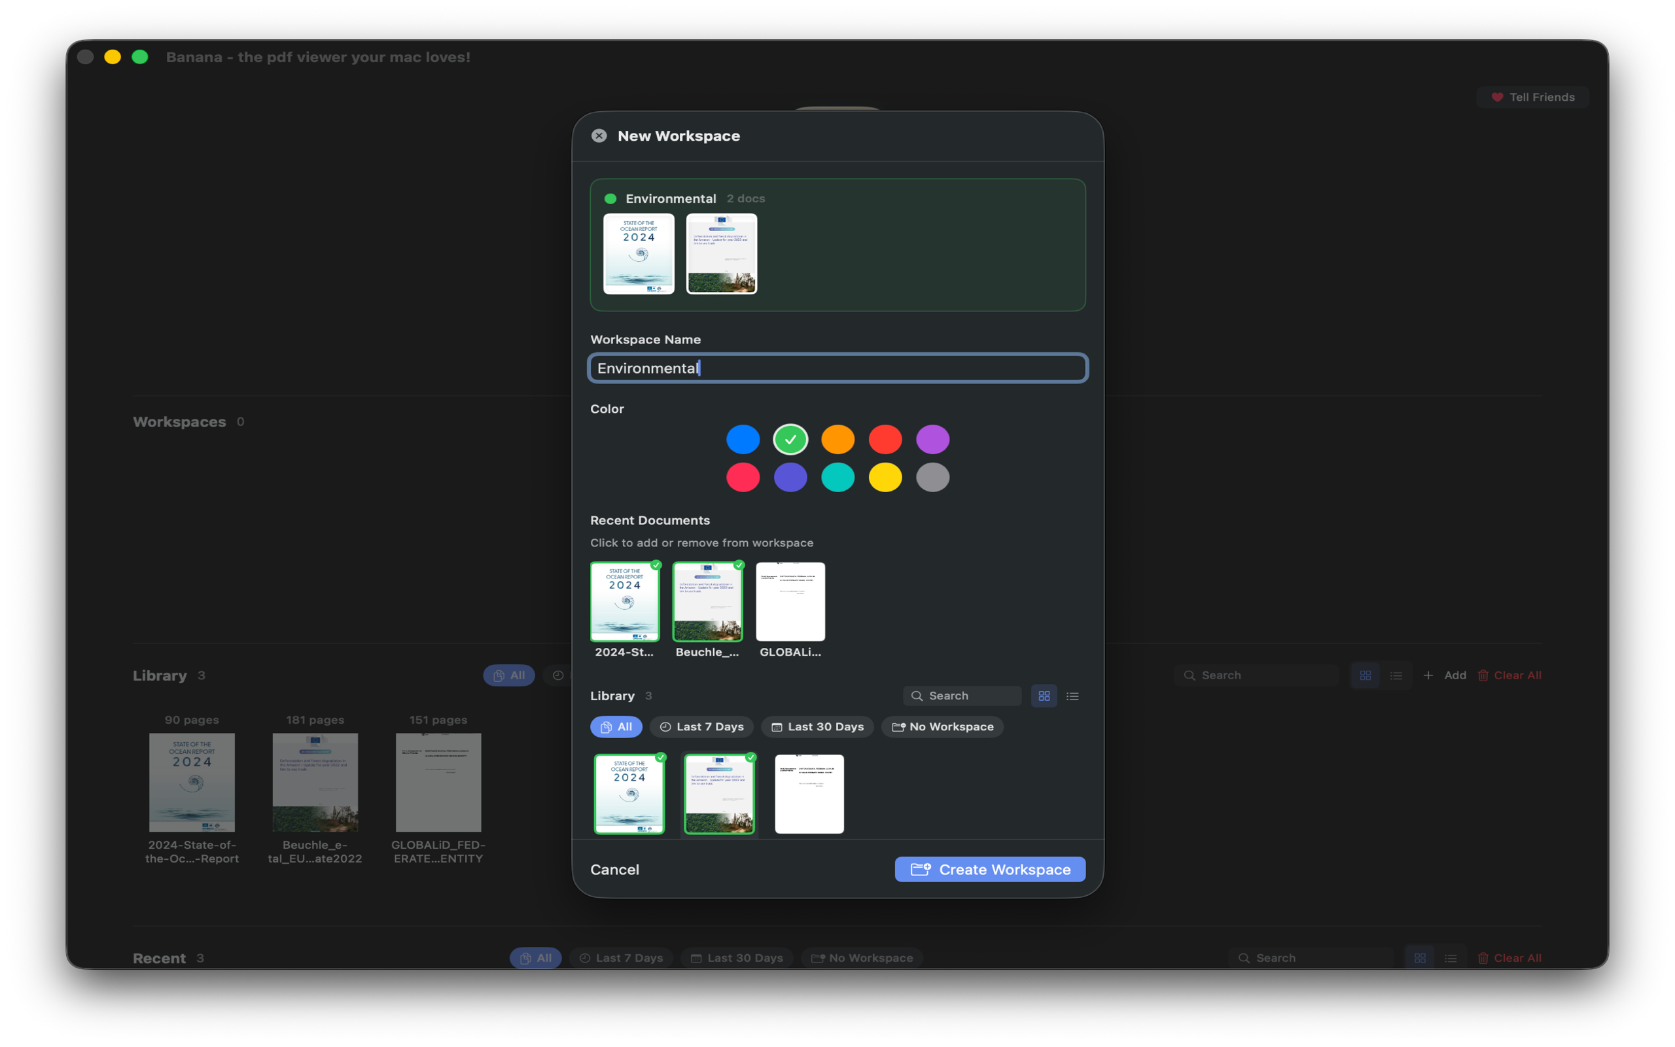The image size is (1675, 1047).
Task: Click the Workspace Name input field
Action: point(837,368)
